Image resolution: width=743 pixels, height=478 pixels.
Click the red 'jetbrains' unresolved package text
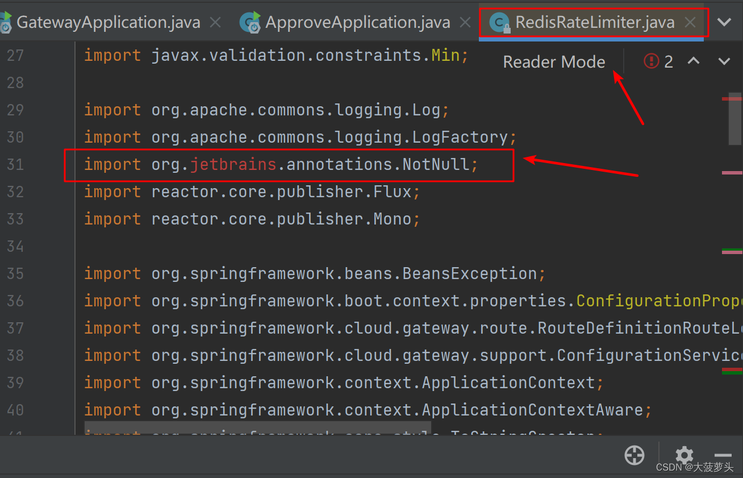tap(233, 165)
